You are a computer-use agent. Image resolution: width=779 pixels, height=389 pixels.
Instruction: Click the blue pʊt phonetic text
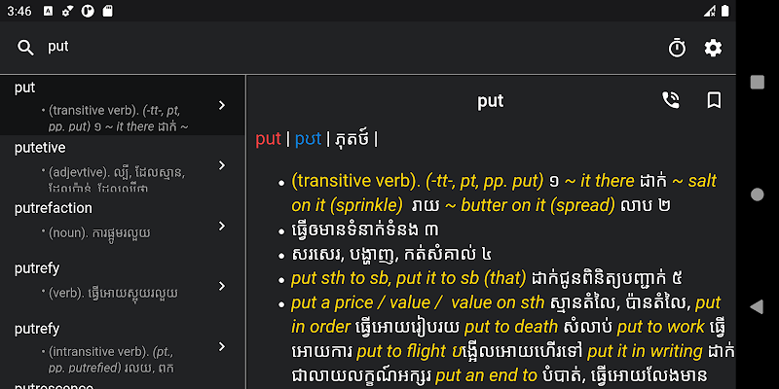coord(308,139)
